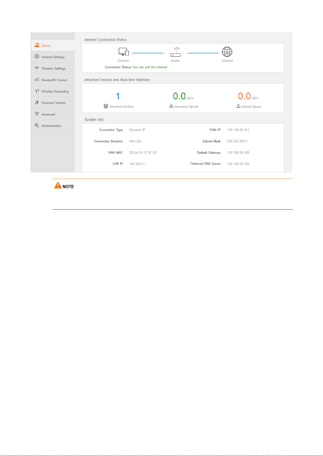Screen dimensions: 323x456
Task: Click the Internet Connection Status heading
Action: (105, 40)
